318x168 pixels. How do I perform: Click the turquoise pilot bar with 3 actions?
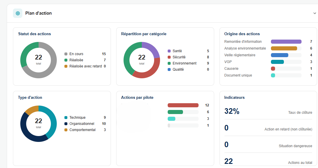point(172,119)
